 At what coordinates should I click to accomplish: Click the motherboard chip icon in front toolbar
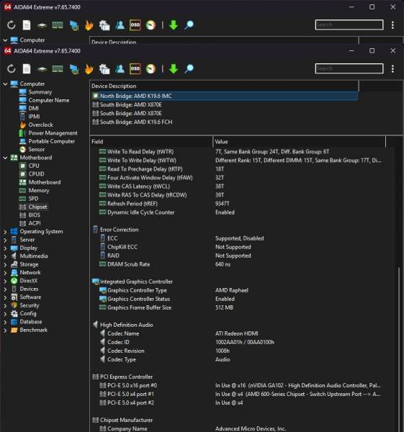[x=42, y=69]
